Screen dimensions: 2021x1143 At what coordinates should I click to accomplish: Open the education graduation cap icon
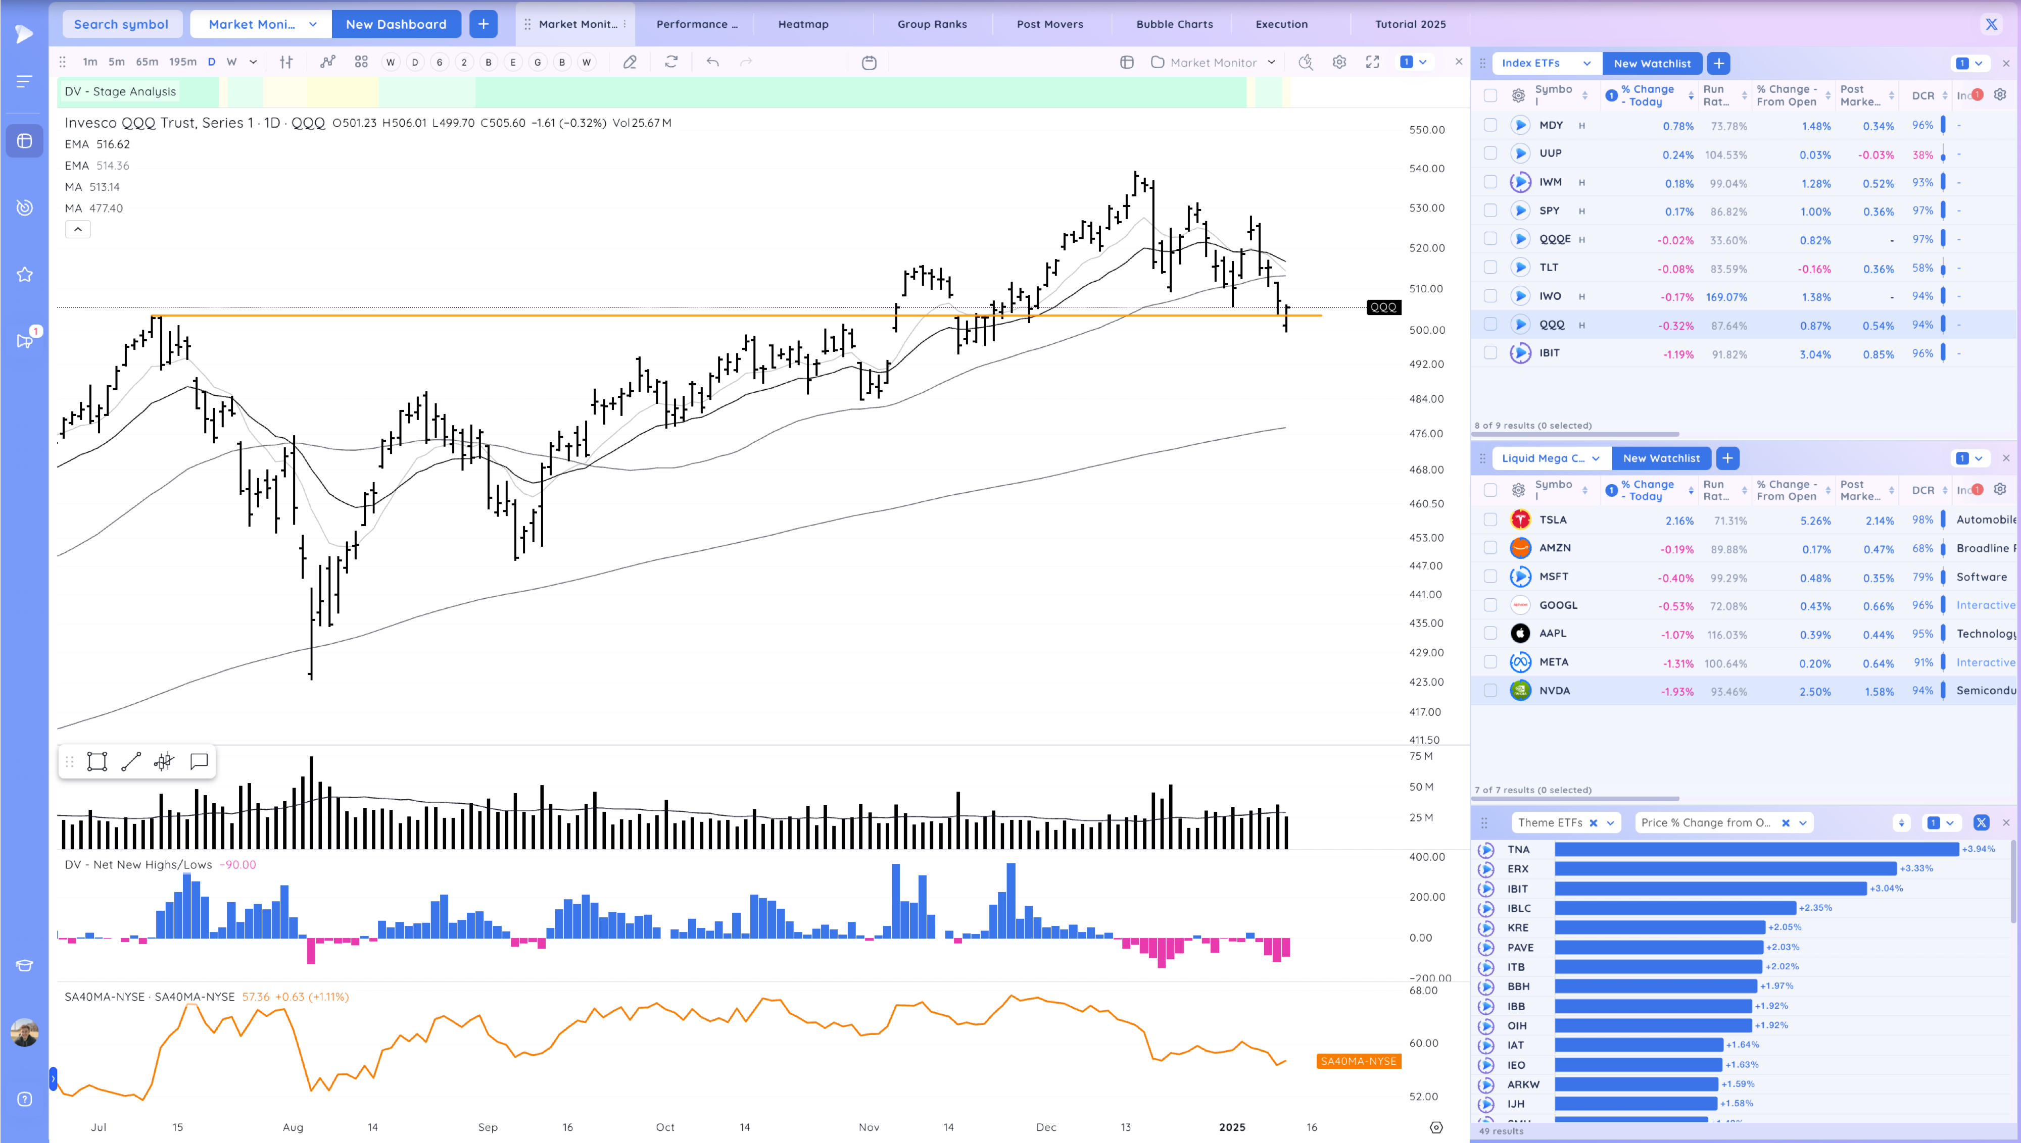pyautogui.click(x=24, y=965)
